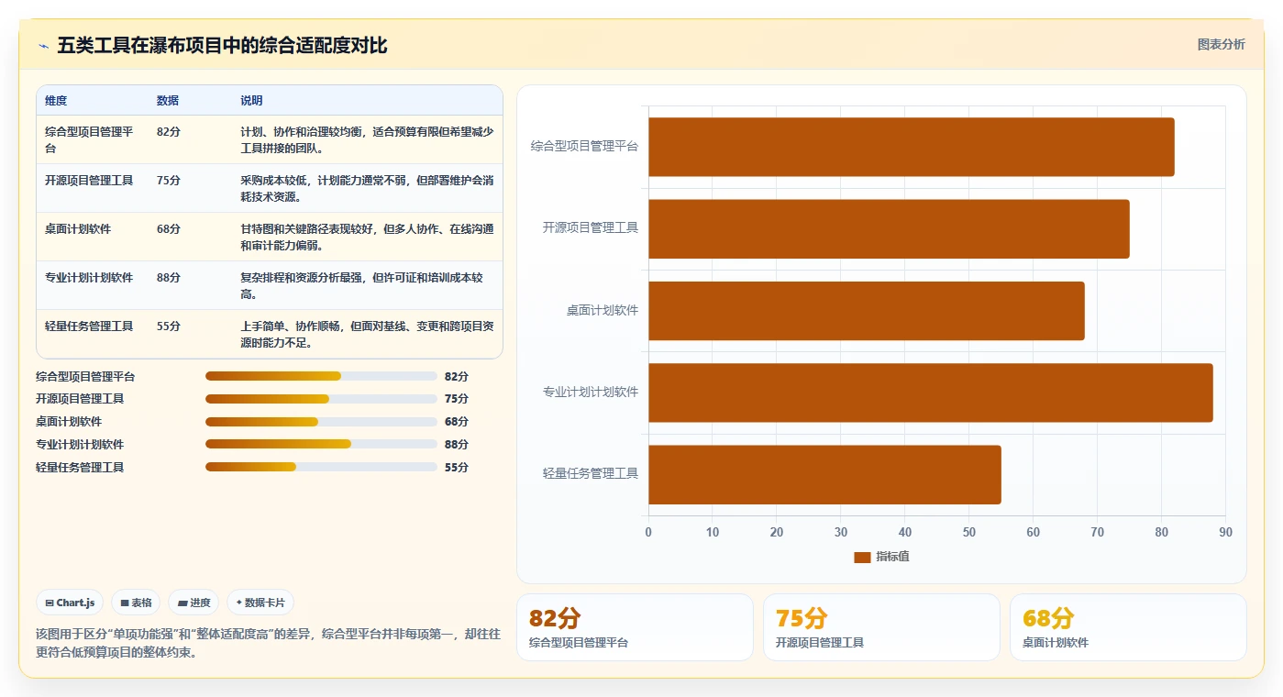Toggle the 指标值 legend swatch
This screenshot has height=697, width=1283.
point(861,557)
